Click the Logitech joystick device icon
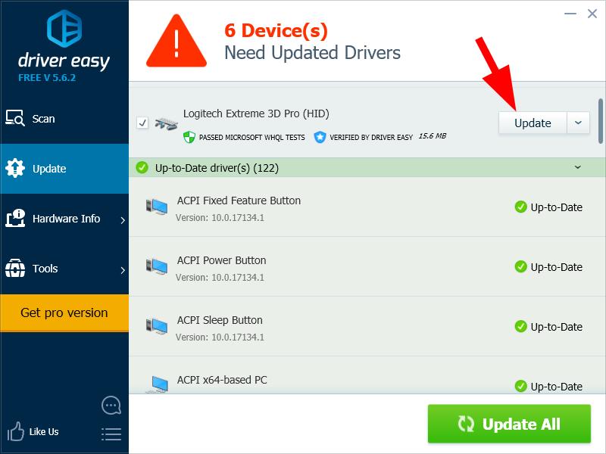This screenshot has width=606, height=454. pyautogui.click(x=166, y=124)
